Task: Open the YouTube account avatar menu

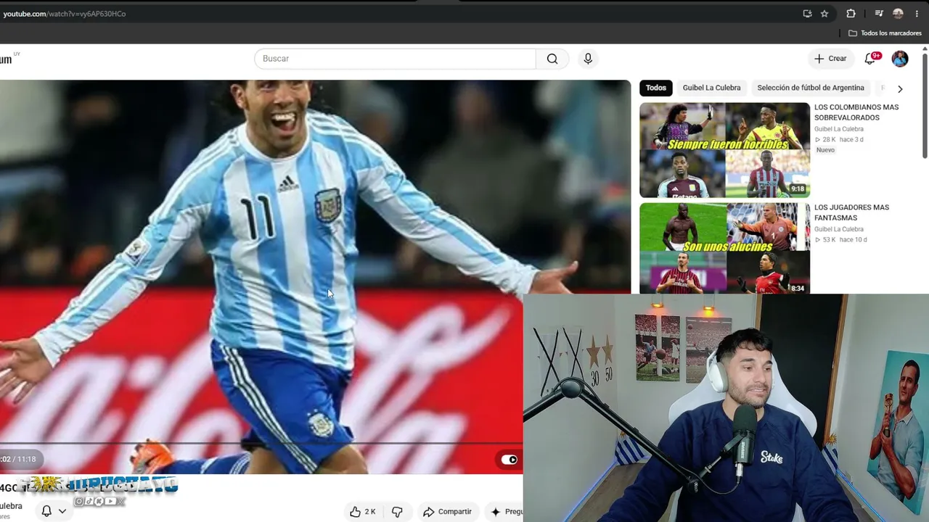Action: click(x=900, y=59)
